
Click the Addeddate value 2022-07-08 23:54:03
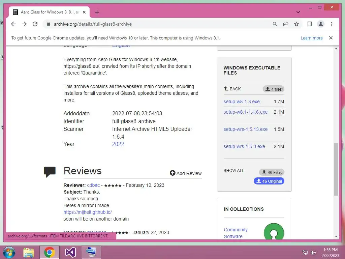pos(137,113)
